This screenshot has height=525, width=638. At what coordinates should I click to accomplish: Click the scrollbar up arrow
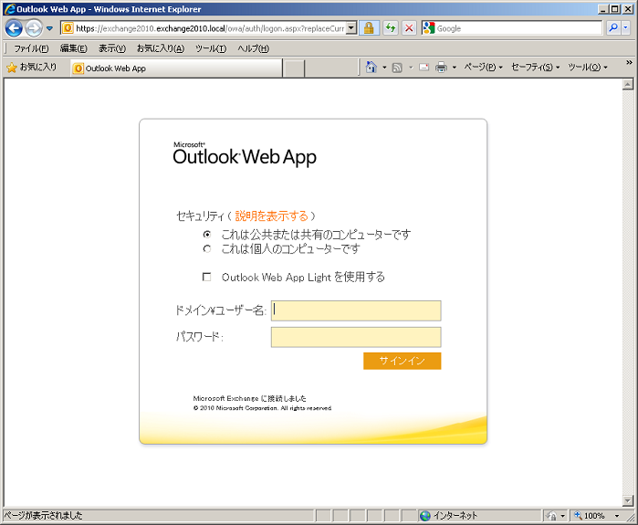[x=628, y=85]
